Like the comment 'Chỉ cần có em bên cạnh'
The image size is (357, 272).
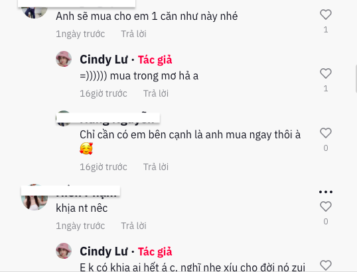tap(326, 133)
